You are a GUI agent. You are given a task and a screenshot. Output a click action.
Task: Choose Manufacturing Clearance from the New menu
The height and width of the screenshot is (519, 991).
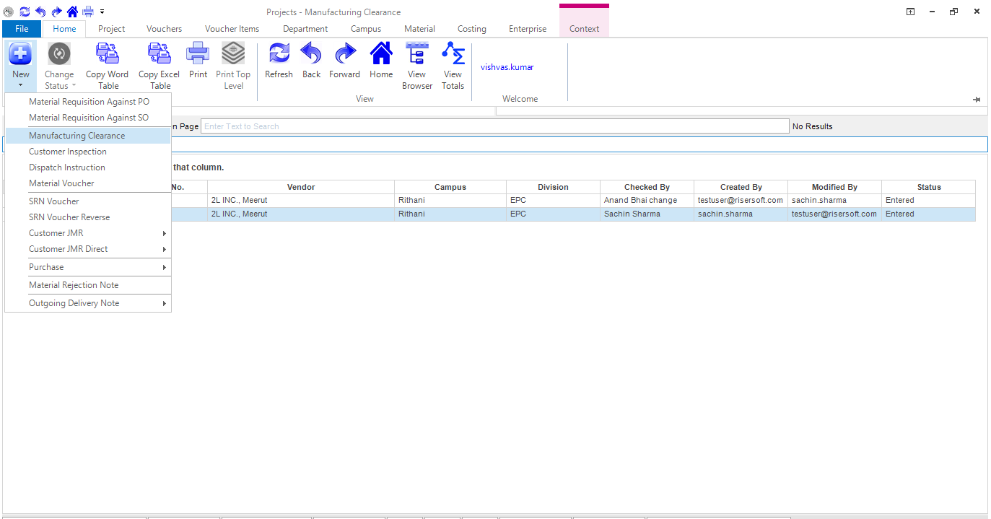(88, 136)
